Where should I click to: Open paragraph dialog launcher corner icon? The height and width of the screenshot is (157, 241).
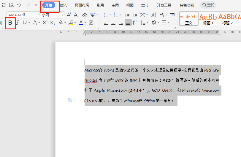(175, 28)
